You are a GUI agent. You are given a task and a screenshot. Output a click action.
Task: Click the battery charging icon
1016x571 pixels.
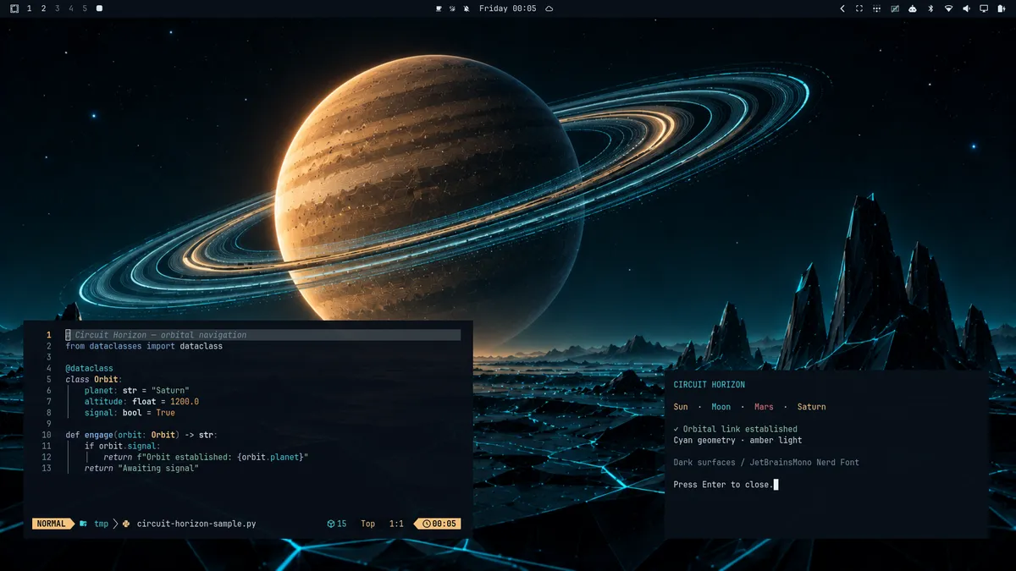pyautogui.click(x=1000, y=8)
